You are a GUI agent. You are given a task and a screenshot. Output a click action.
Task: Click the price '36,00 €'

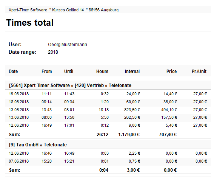pos(170,102)
